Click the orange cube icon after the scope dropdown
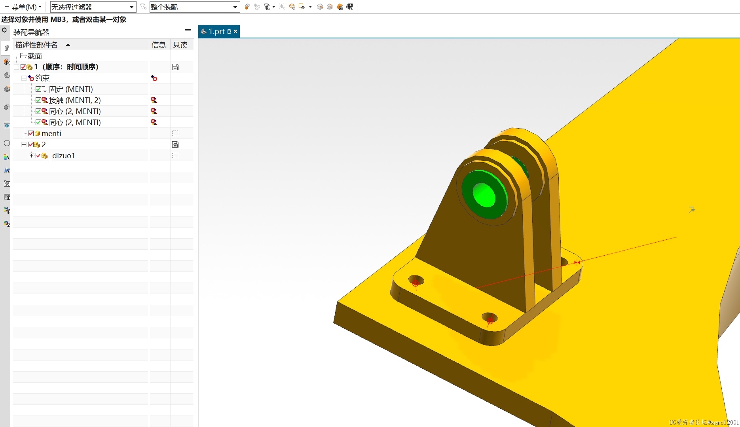740x427 pixels. 247,7
